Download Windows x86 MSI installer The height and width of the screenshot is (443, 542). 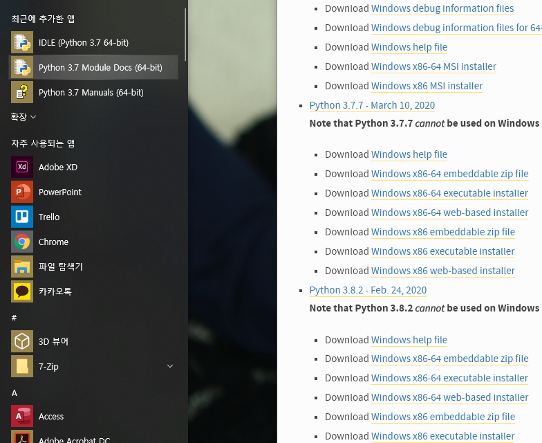[427, 86]
